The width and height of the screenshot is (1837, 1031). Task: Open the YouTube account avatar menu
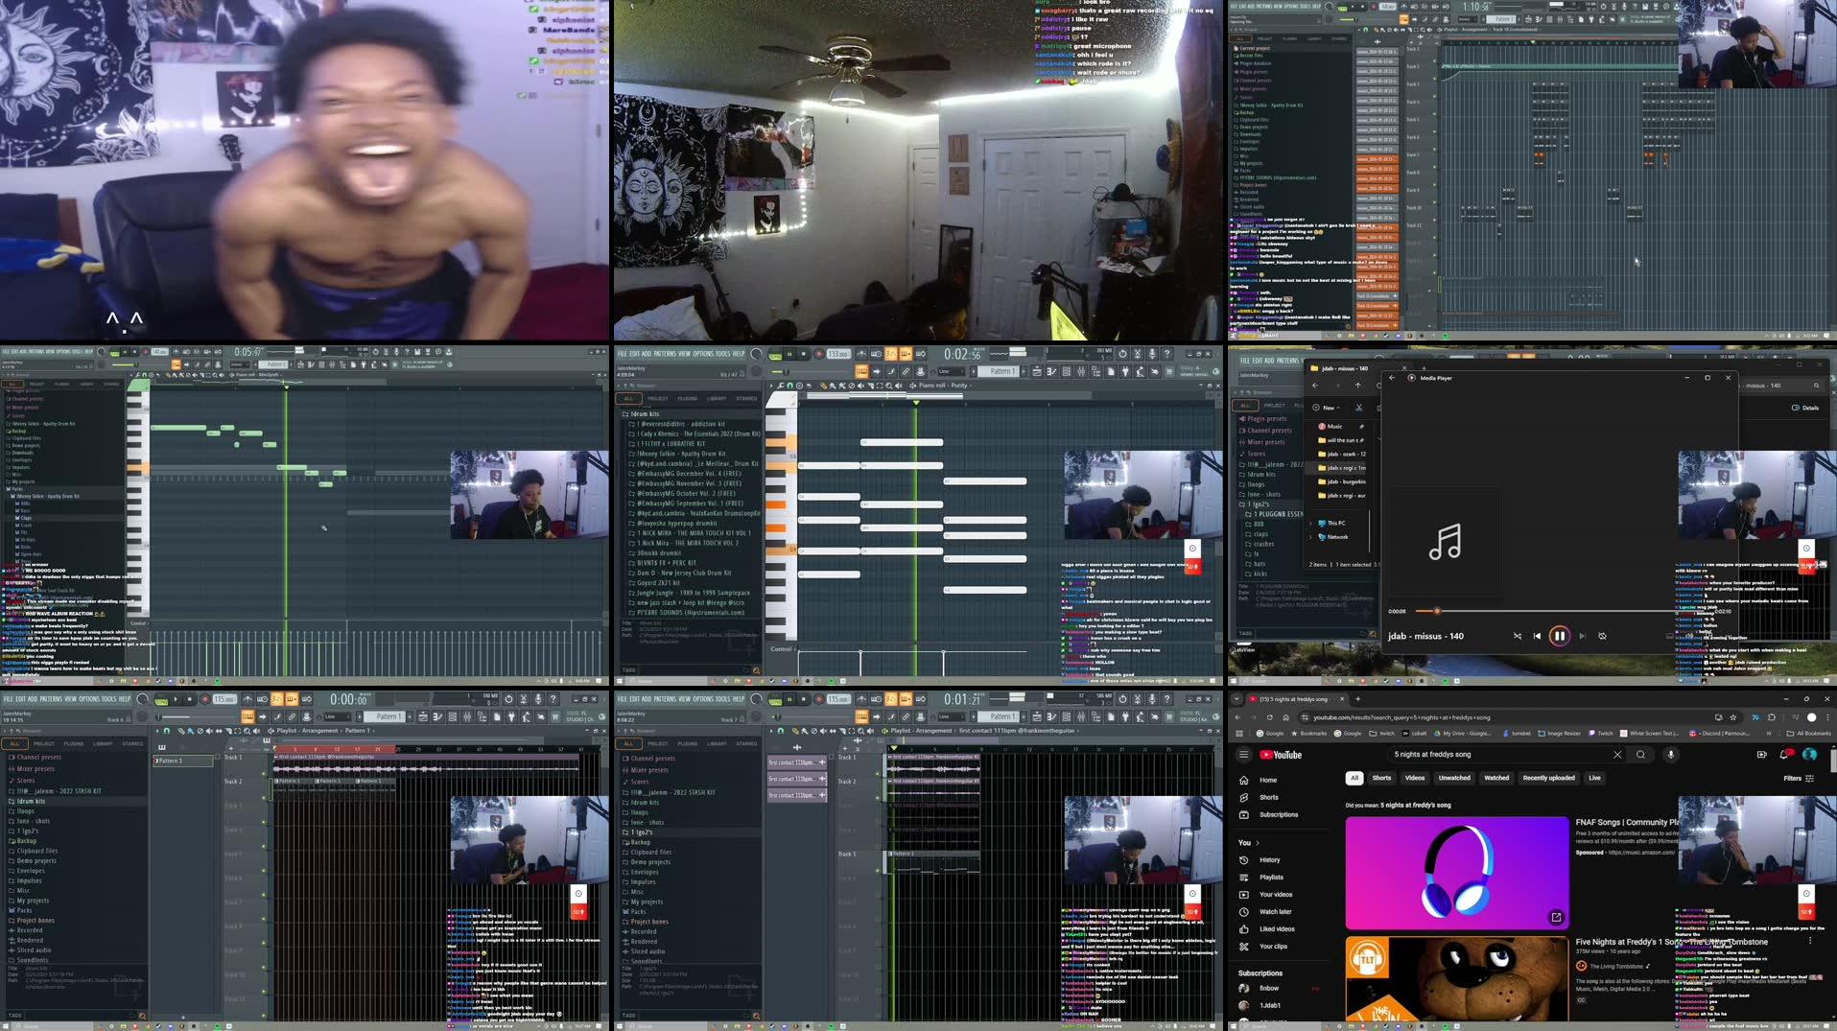pos(1809,755)
